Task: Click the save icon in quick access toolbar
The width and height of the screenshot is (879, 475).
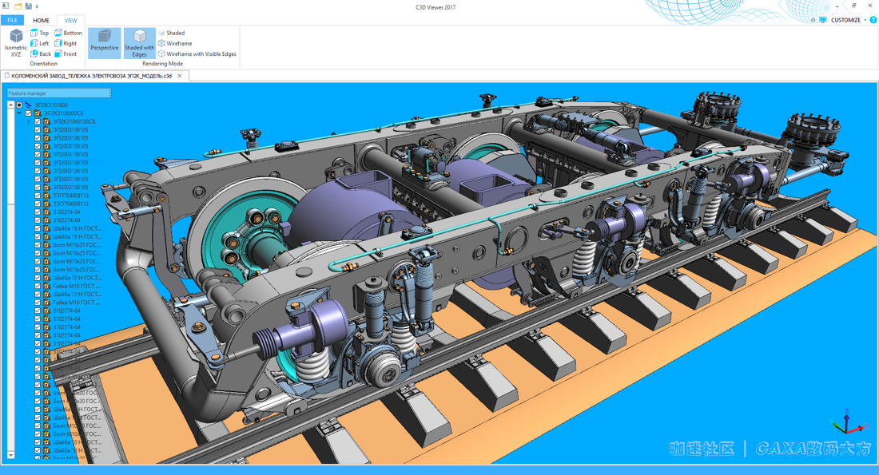Action: coord(28,6)
